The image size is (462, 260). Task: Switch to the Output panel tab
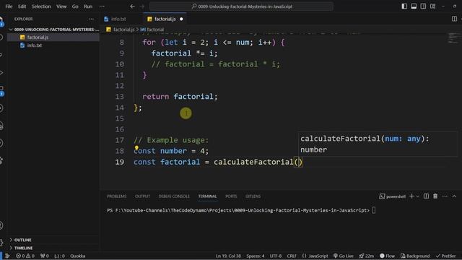pyautogui.click(x=142, y=196)
